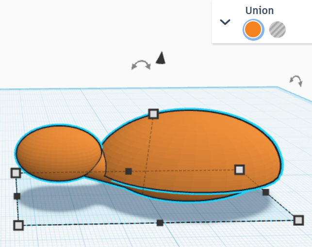Select the white corner handle inside body
312x247 pixels.
[239, 170]
